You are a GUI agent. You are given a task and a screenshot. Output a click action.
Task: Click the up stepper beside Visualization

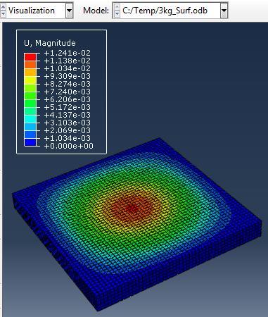click(3, 7)
